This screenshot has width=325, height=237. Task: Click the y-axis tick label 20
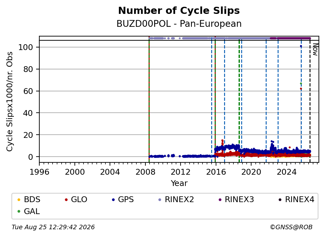28,135
